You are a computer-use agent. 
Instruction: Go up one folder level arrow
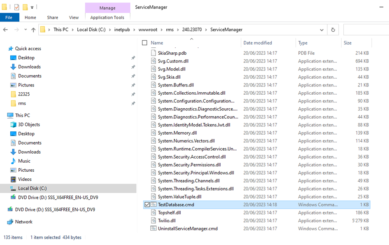[x=33, y=30]
